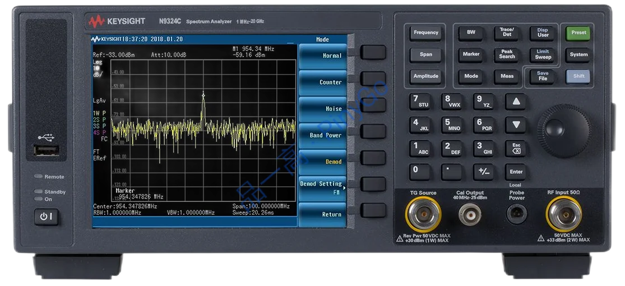Viewport: 625px width, 286px height.
Task: Click the Center:954.347826MHz text
Action: (x=125, y=206)
